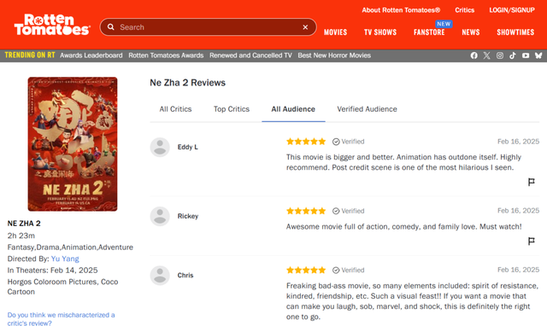The image size is (547, 326).
Task: Go to the Fanstore page
Action: tap(429, 32)
